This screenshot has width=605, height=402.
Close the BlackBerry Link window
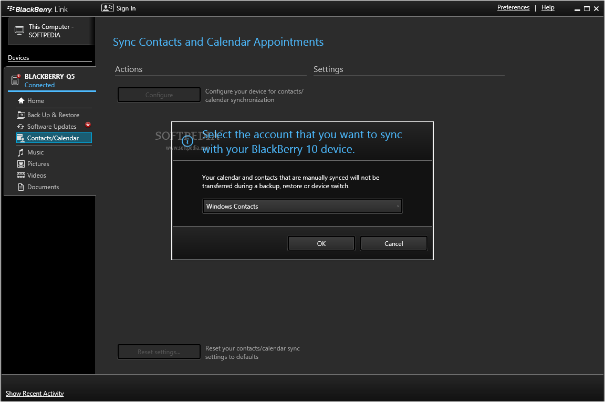596,8
